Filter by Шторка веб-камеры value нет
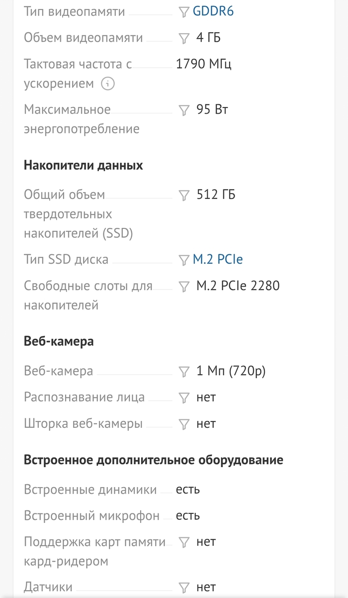 coord(184,424)
